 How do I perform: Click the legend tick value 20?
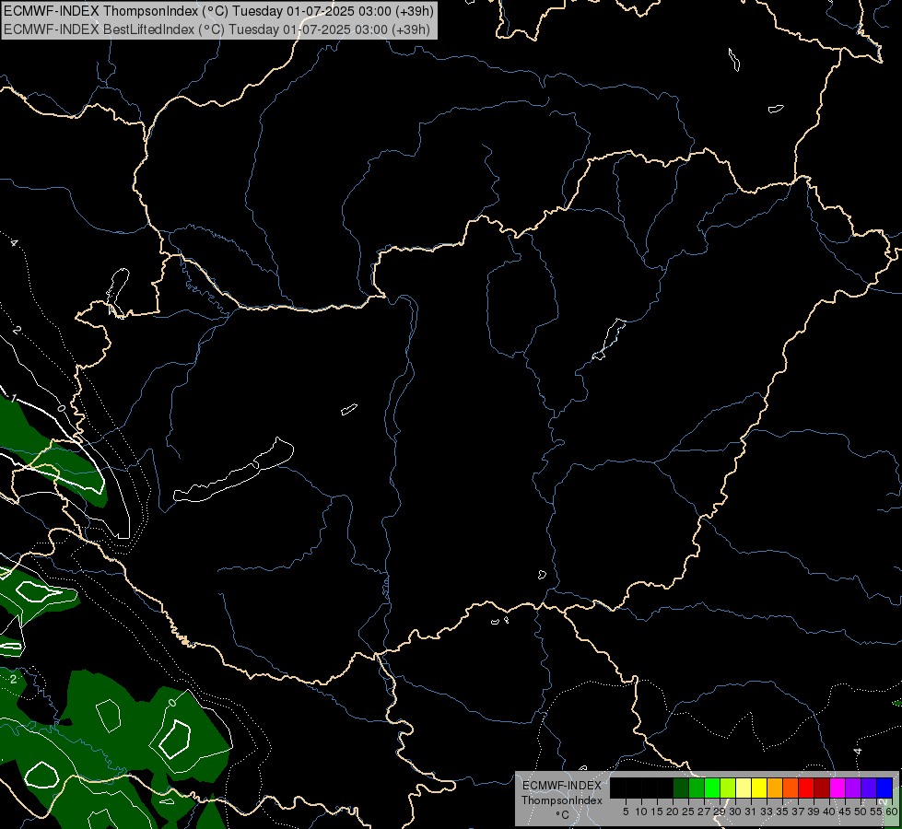point(673,811)
